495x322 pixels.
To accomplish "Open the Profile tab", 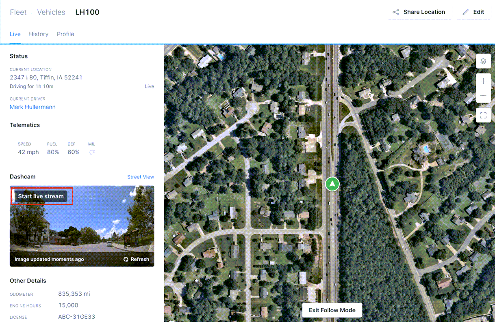I will click(65, 34).
